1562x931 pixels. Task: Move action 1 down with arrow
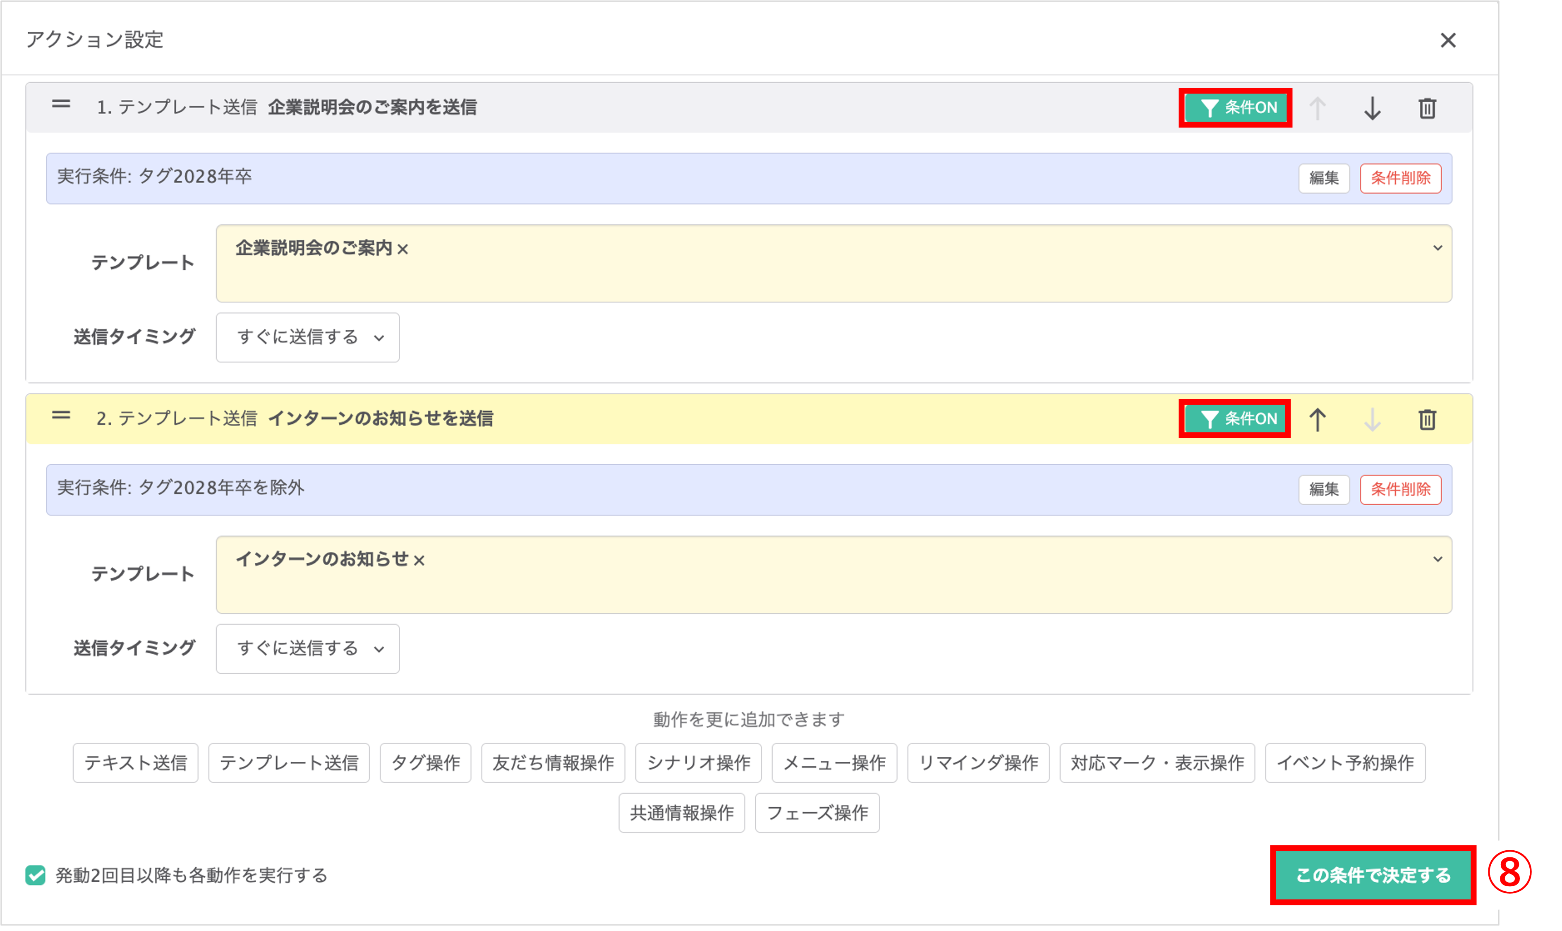(x=1372, y=108)
